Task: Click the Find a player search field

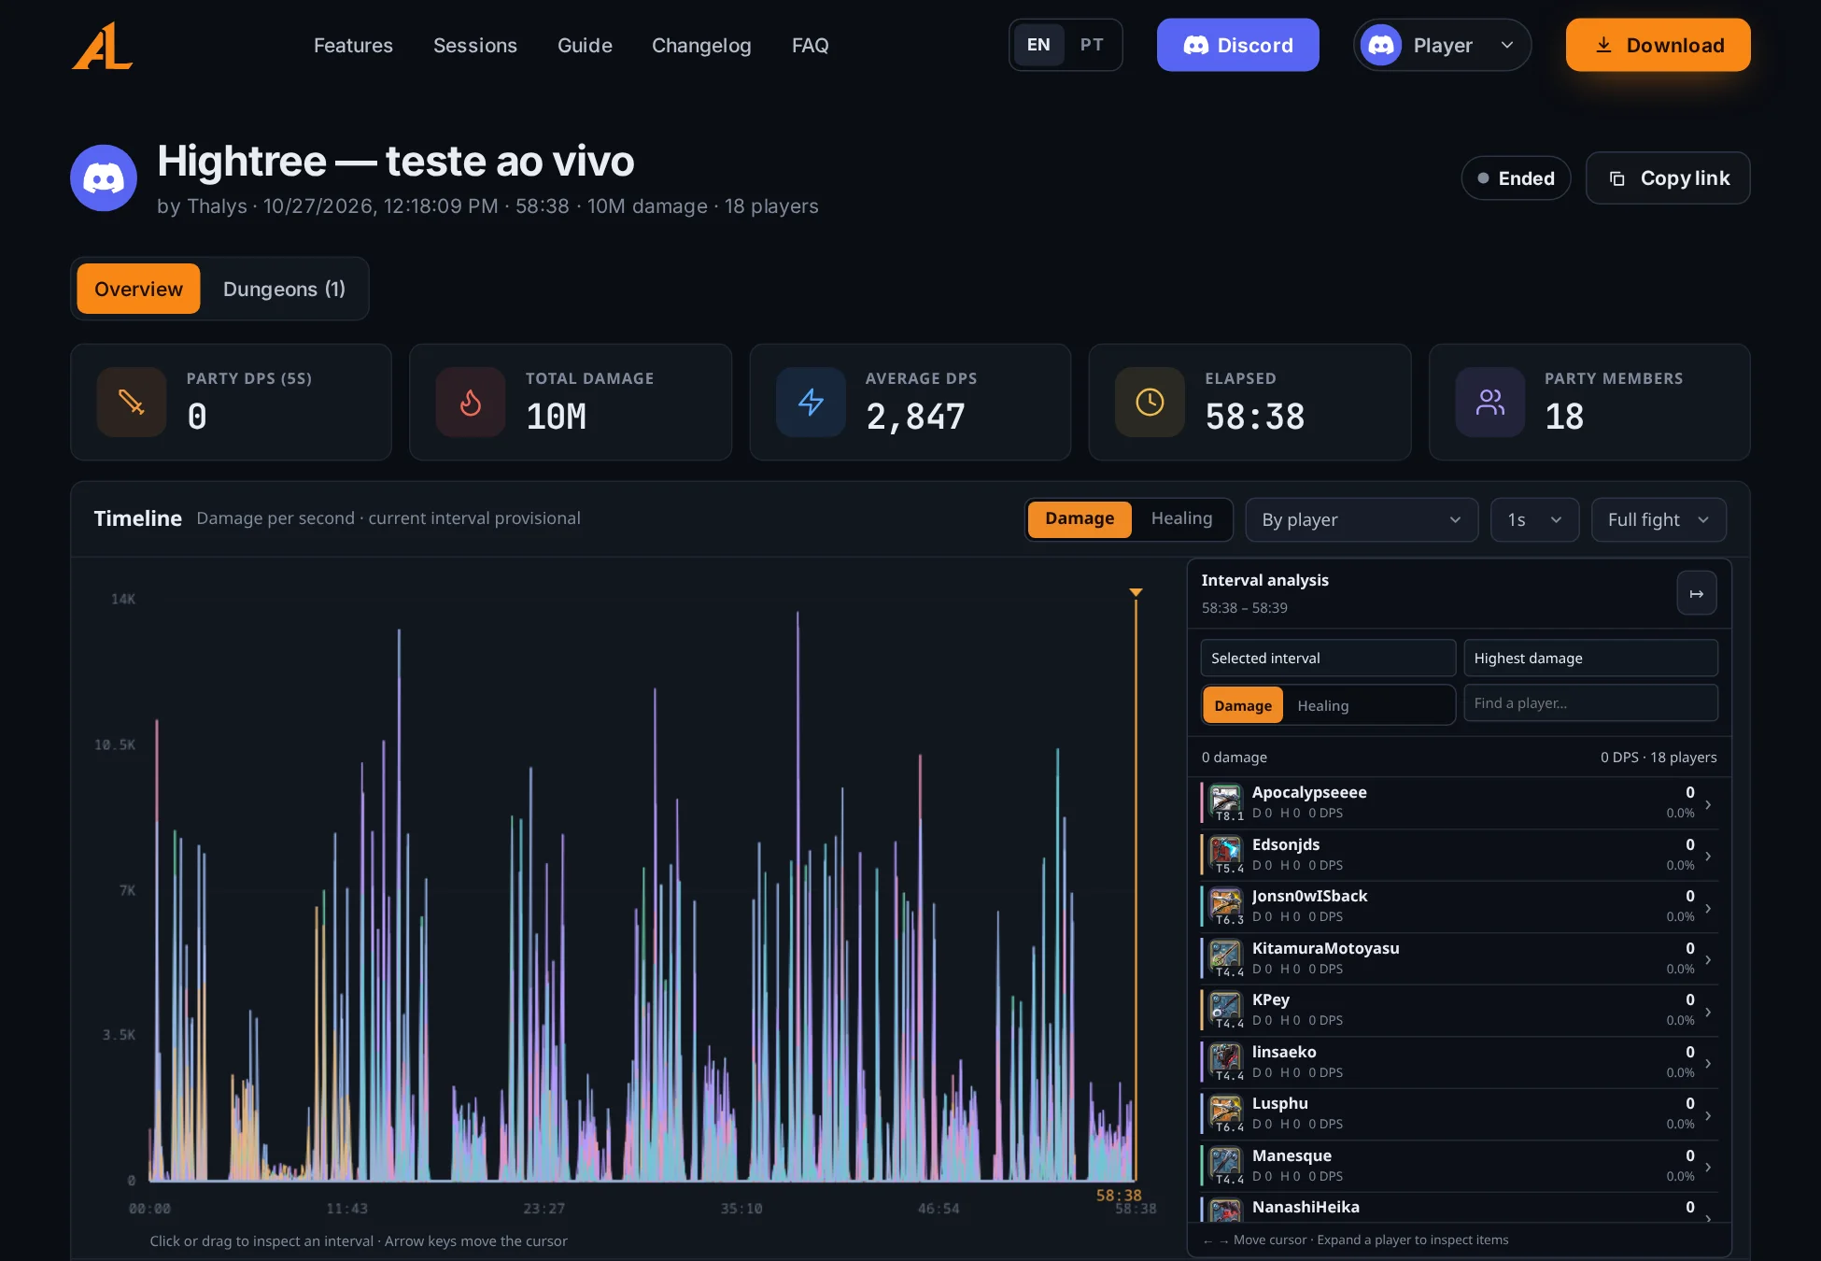Action: tap(1590, 702)
